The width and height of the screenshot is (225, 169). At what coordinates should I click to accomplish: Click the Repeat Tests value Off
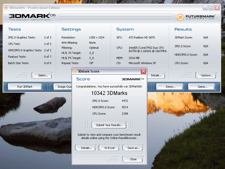pyautogui.click(x=91, y=63)
